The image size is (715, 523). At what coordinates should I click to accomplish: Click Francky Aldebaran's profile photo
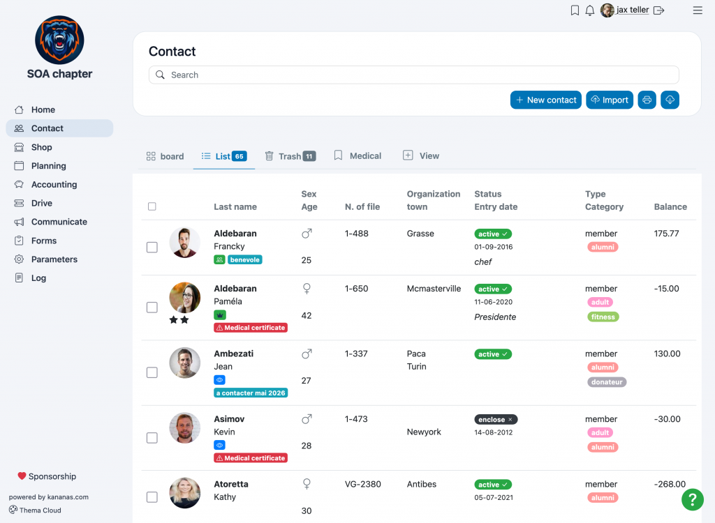pos(184,243)
